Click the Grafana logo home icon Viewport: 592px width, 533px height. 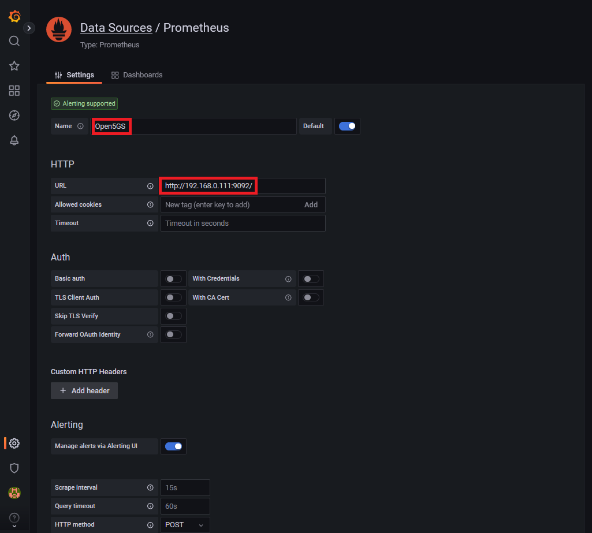pos(14,16)
